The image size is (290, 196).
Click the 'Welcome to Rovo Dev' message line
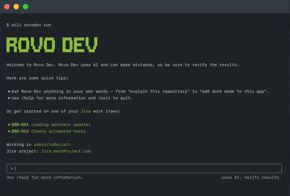pyautogui.click(x=123, y=65)
